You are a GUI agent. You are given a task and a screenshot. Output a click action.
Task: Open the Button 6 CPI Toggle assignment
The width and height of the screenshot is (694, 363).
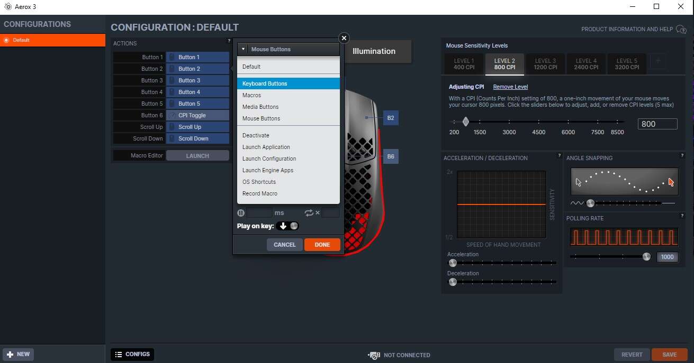tap(197, 115)
